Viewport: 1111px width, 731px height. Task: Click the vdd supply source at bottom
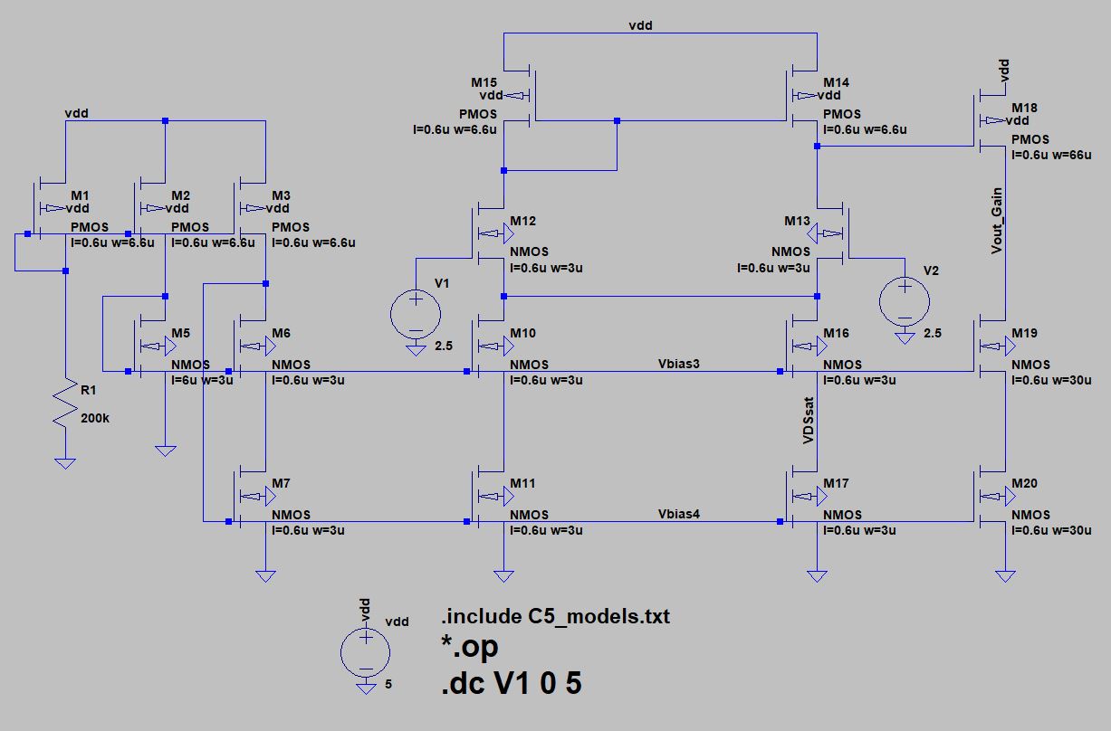[365, 649]
